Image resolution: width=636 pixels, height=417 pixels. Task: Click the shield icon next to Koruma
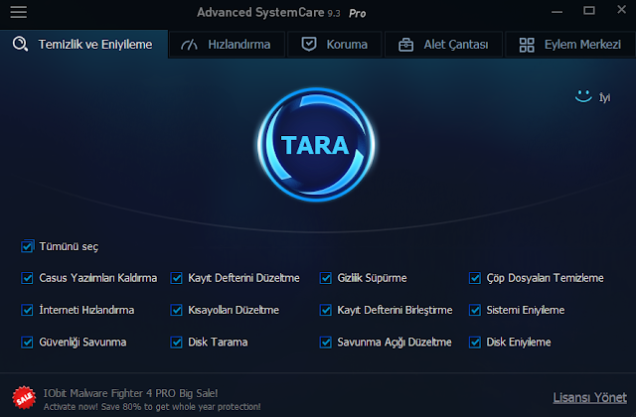(309, 44)
